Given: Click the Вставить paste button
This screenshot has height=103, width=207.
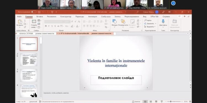Looking at the screenshot, I should pos(20,24).
